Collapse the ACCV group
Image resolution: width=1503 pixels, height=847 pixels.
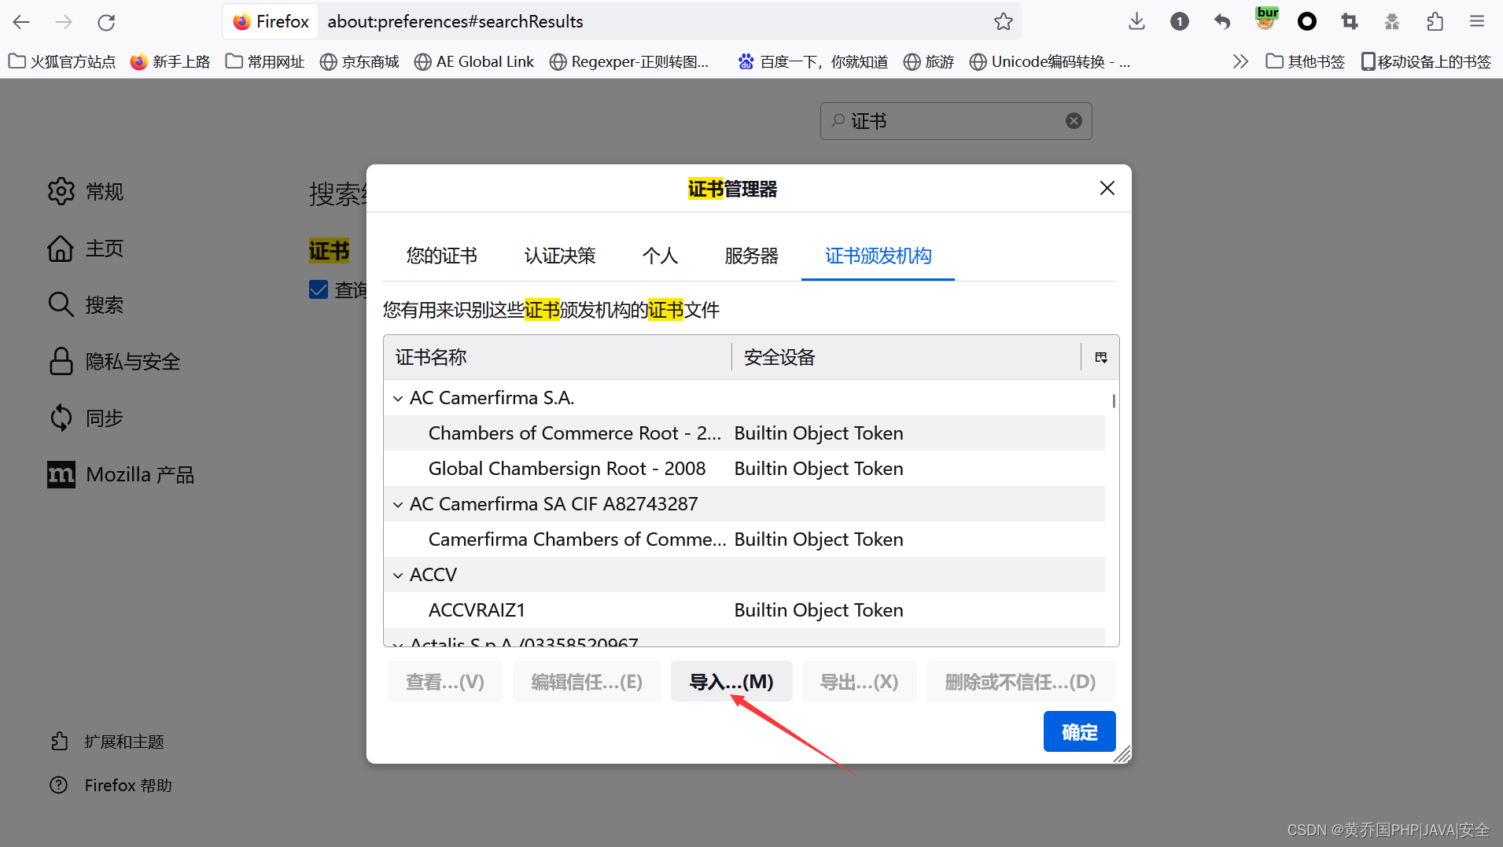pyautogui.click(x=398, y=576)
